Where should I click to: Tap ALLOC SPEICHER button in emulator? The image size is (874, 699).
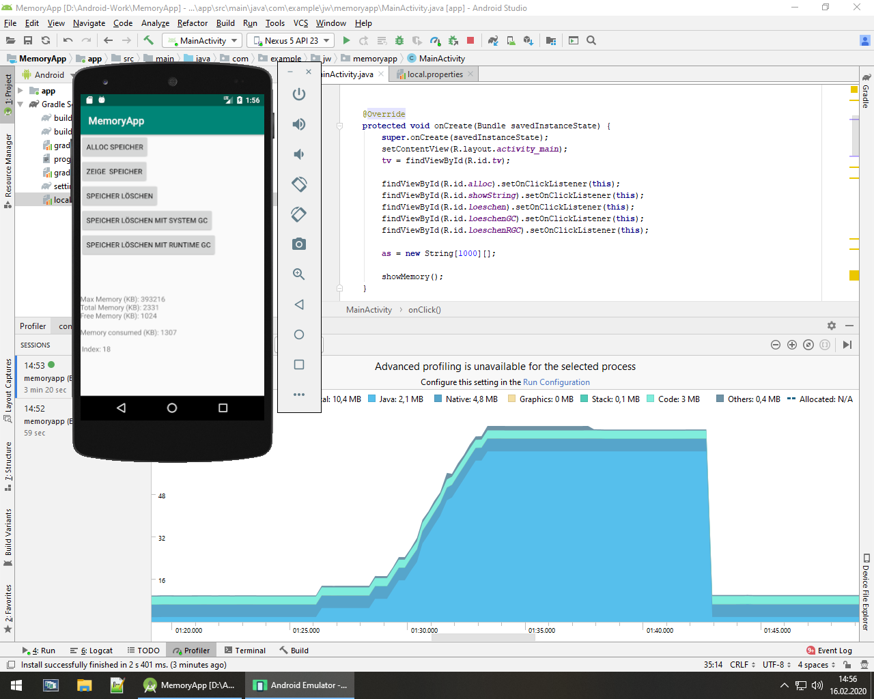115,147
